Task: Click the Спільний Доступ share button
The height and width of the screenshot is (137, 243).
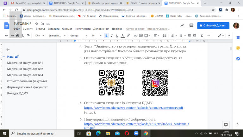Action: [x=213, y=26]
